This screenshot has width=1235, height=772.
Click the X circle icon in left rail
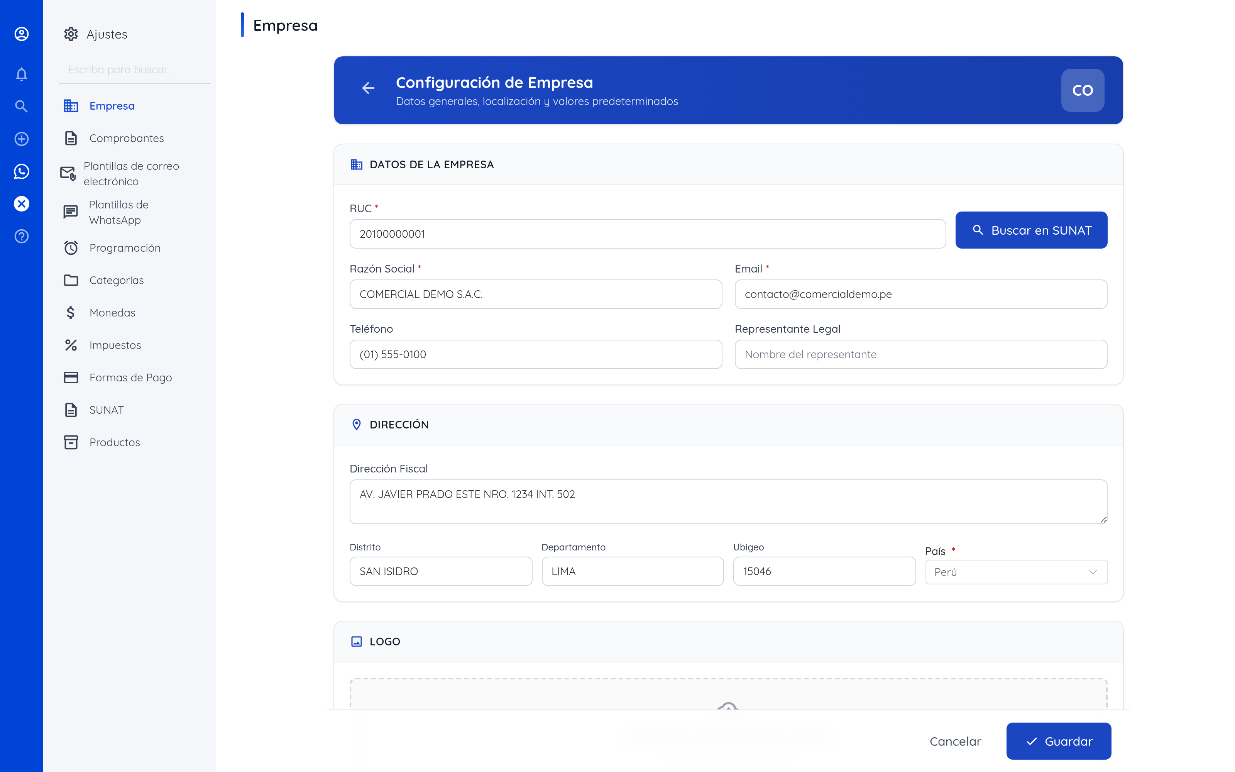(22, 204)
